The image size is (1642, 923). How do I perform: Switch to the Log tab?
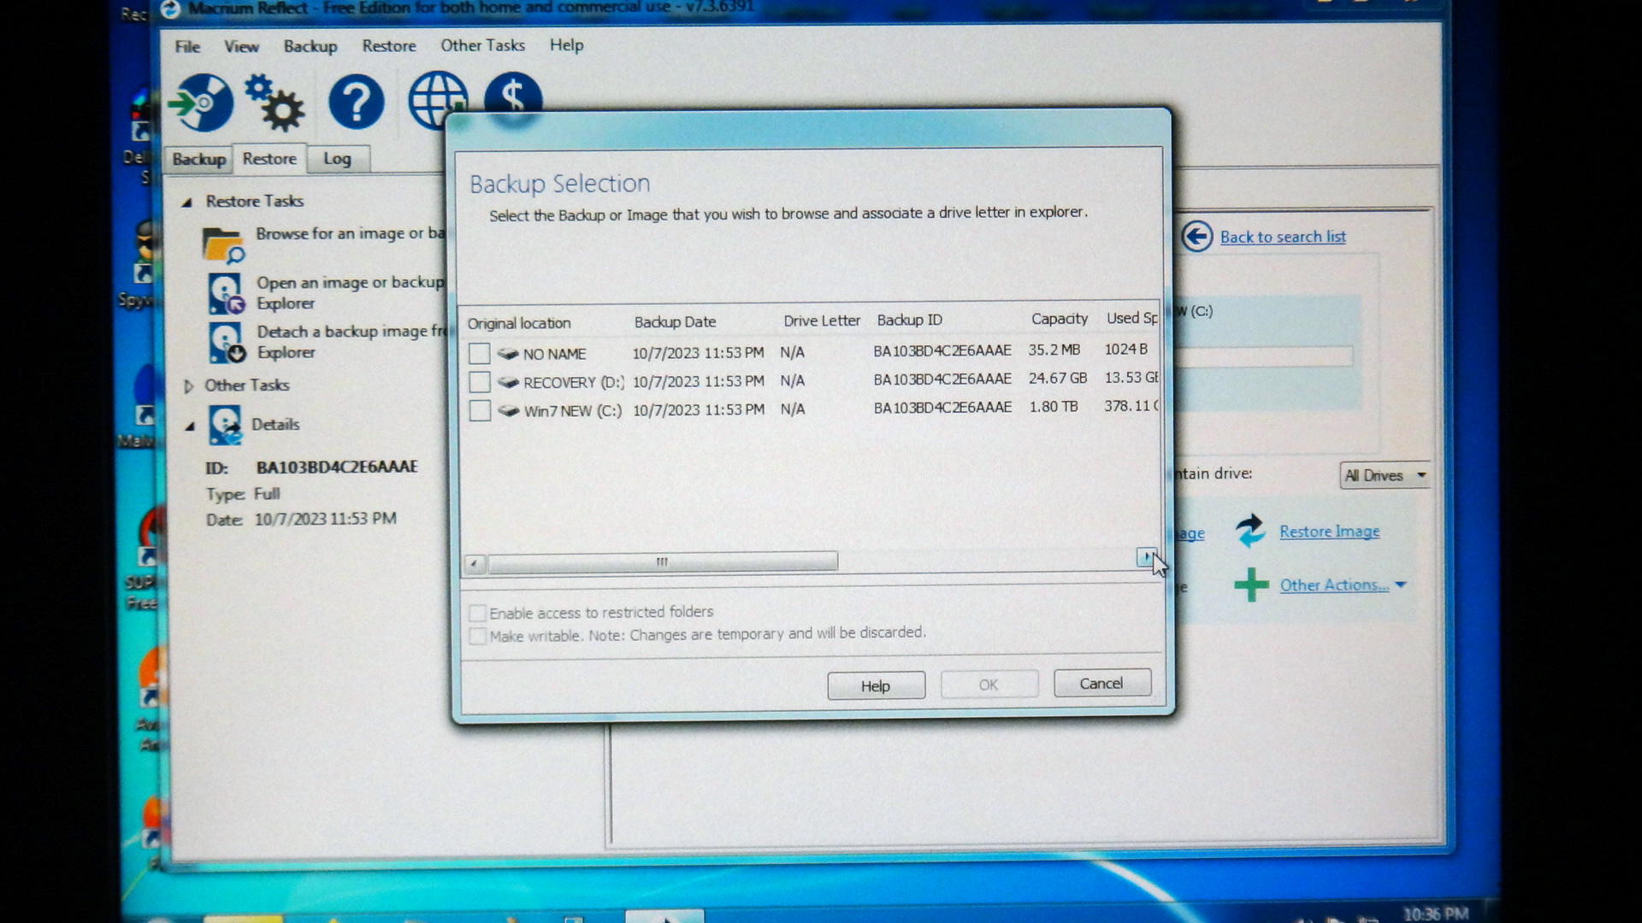[337, 159]
